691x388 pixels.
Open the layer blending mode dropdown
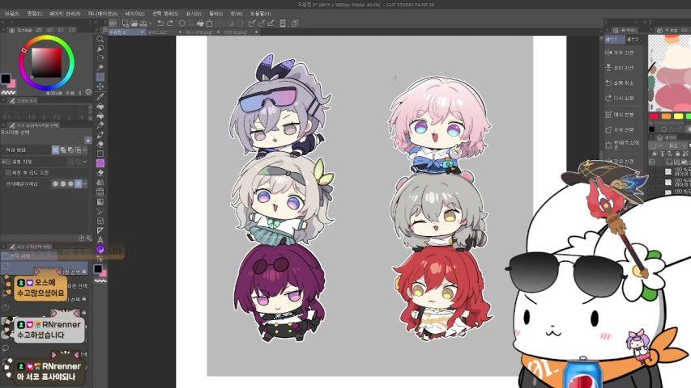pos(676,145)
